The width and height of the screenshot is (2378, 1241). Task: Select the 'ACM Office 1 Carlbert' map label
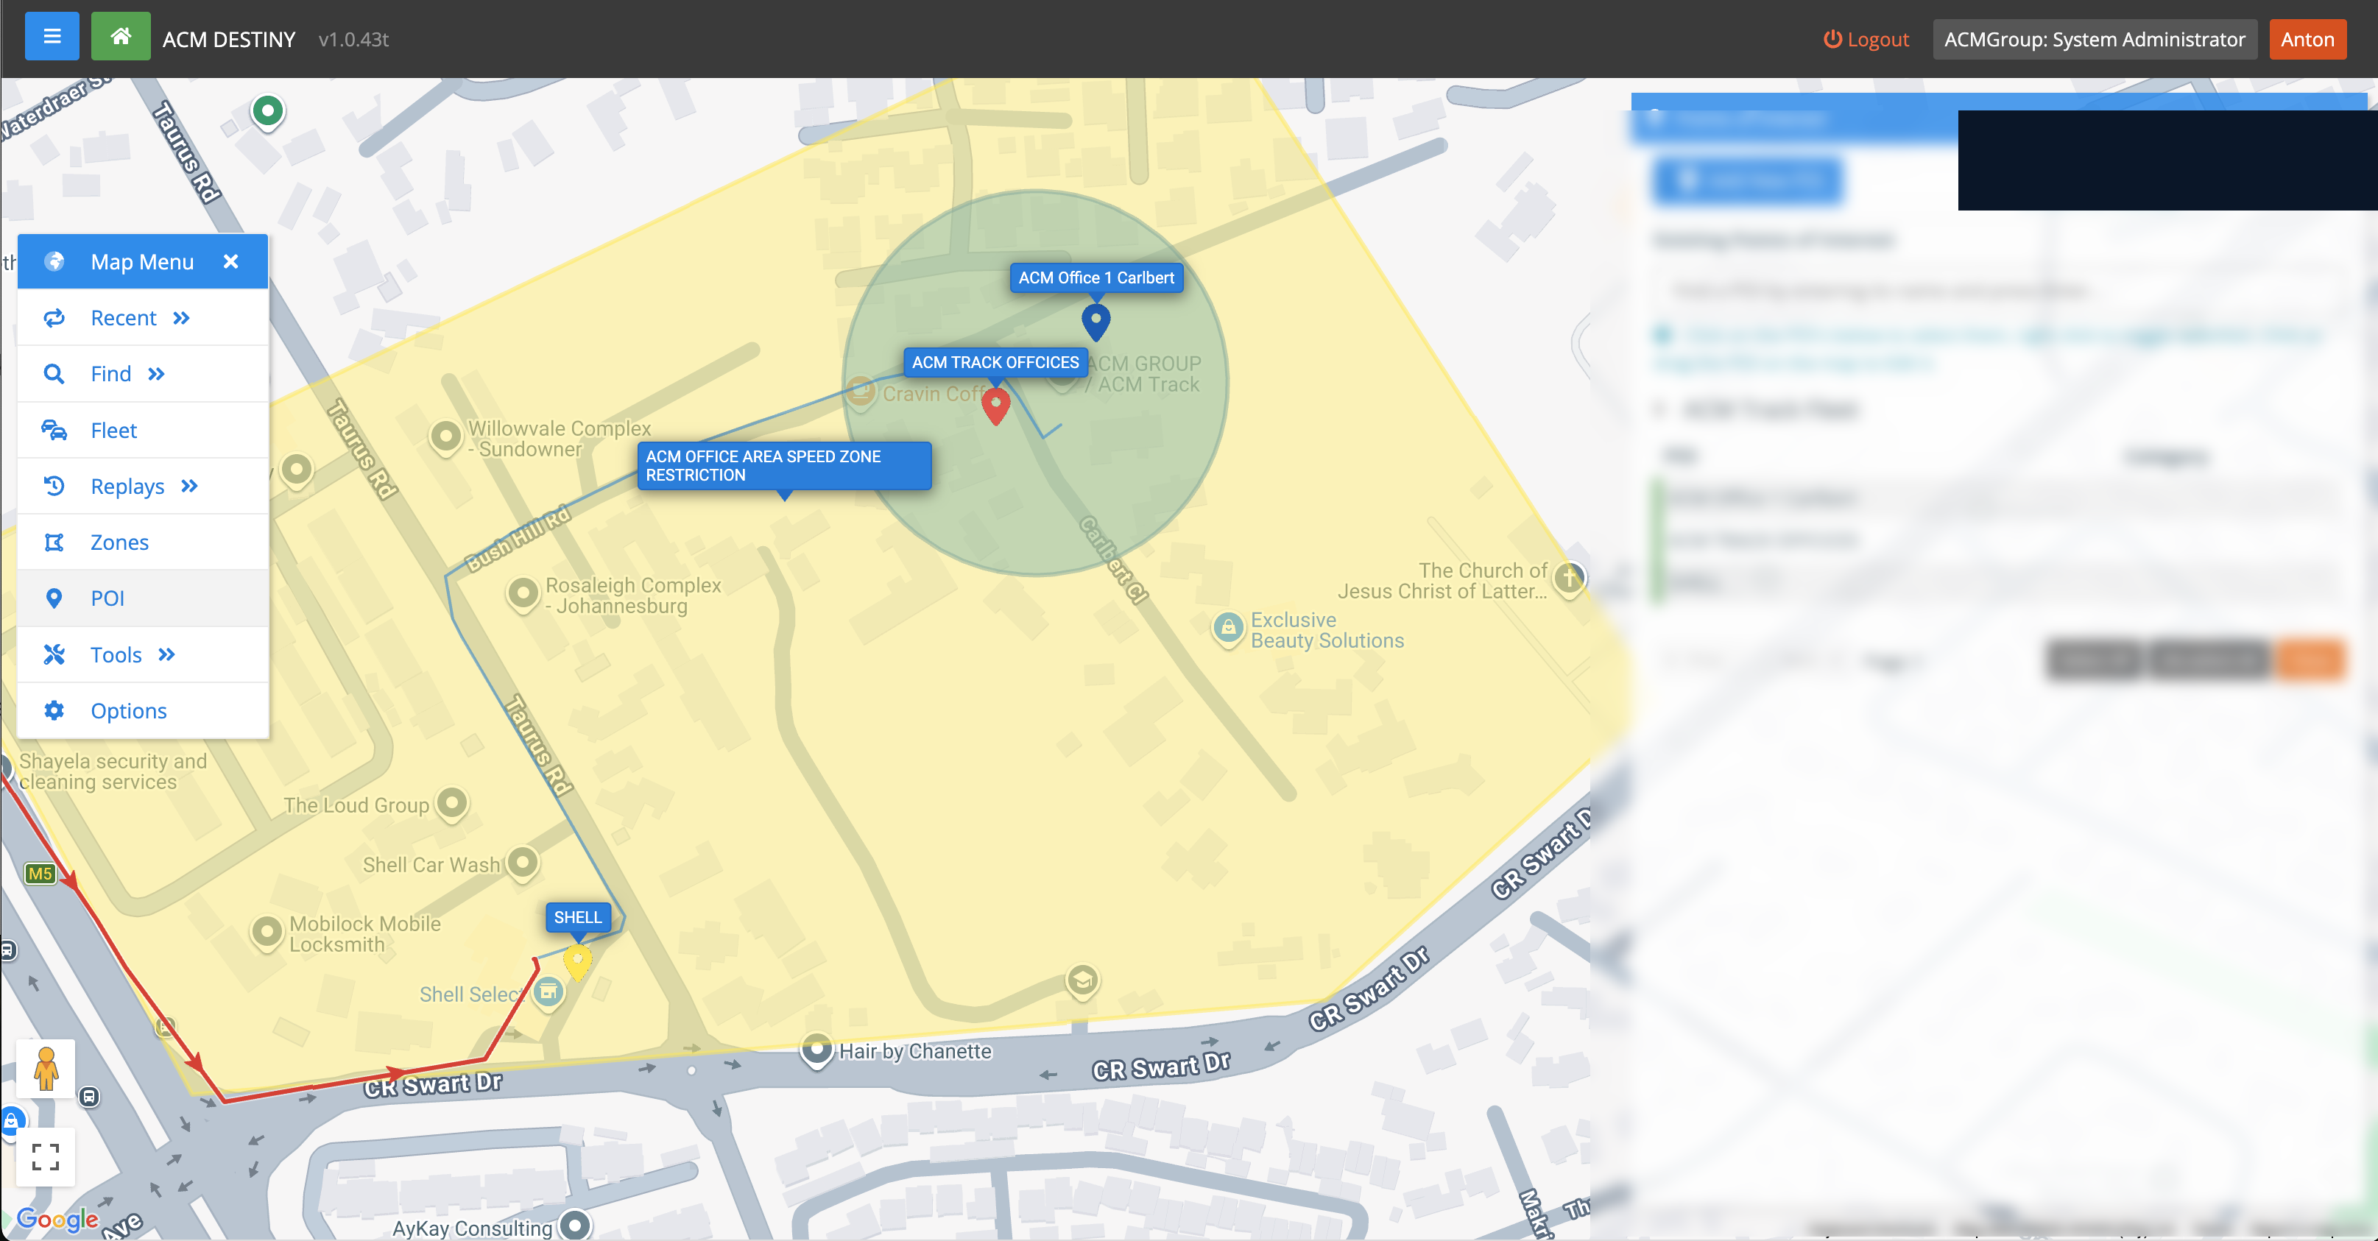coord(1095,277)
